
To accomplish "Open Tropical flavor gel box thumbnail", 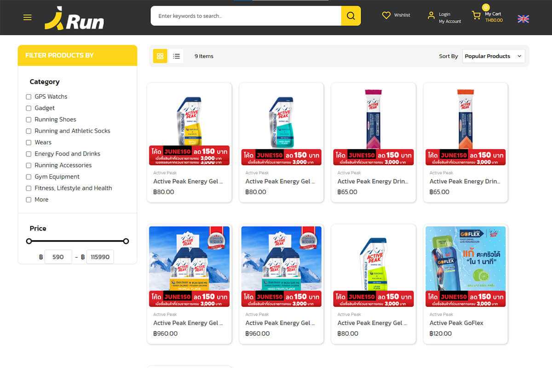I will point(190,266).
